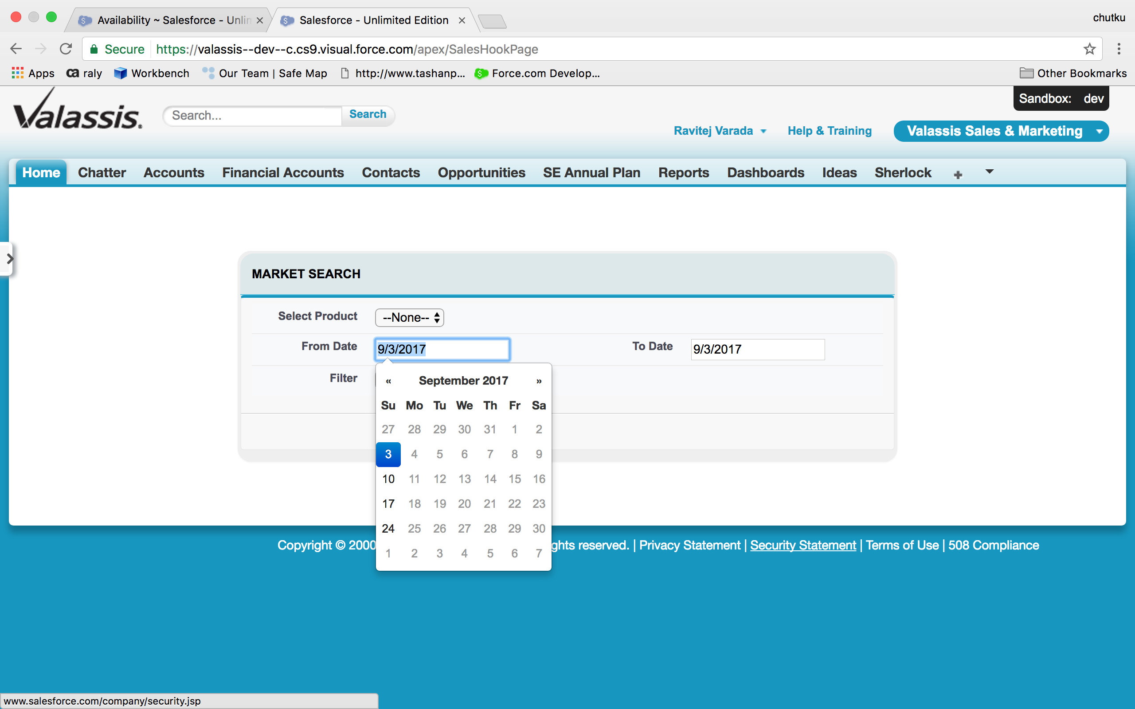Viewport: 1135px width, 709px height.
Task: Expand the collapsed sidebar arrow
Action: (9, 258)
